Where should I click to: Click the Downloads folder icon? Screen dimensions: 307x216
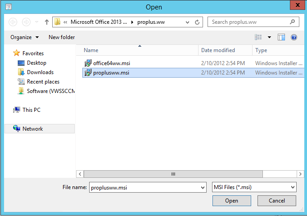pyautogui.click(x=21, y=72)
